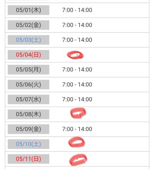Click the red-circled dash on 05/10
Image resolution: width=154 pixels, height=169 pixels.
pos(77,144)
